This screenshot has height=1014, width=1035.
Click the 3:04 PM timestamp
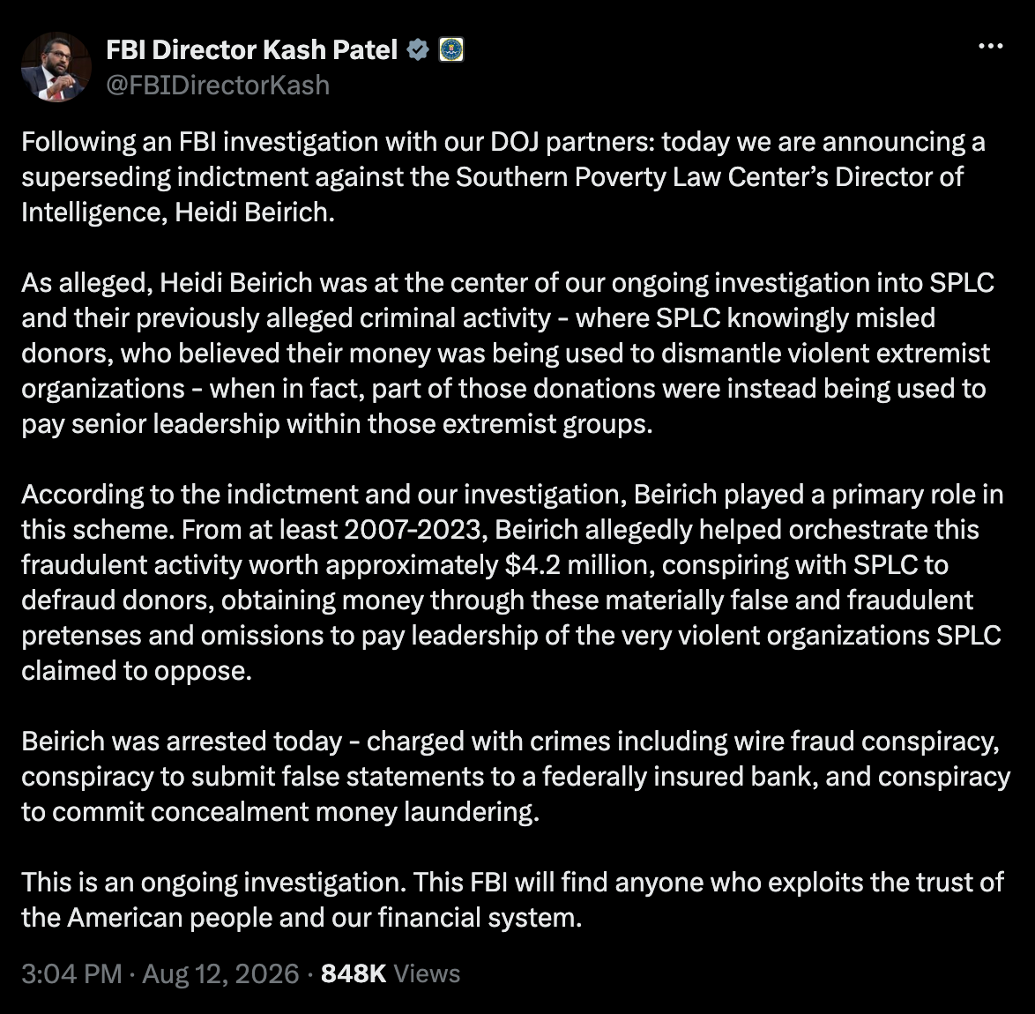tap(71, 973)
